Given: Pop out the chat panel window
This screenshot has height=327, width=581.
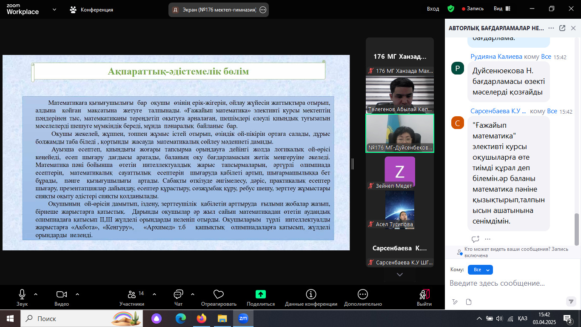Looking at the screenshot, I should point(562,28).
